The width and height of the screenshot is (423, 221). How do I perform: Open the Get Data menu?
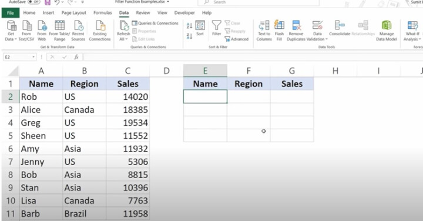(11, 31)
